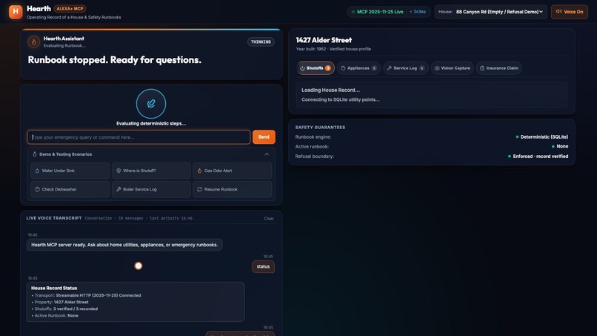Run the Check Dishwasher scenario
The image size is (597, 336).
coord(70,189)
